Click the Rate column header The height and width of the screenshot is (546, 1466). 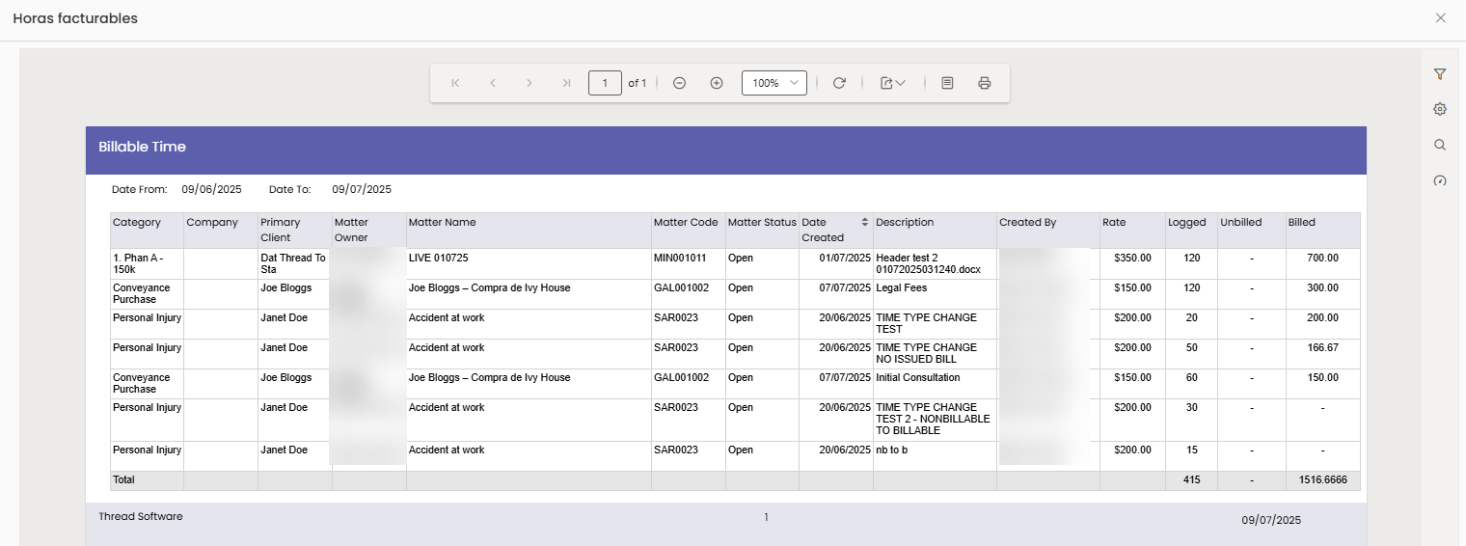[x=1132, y=231]
